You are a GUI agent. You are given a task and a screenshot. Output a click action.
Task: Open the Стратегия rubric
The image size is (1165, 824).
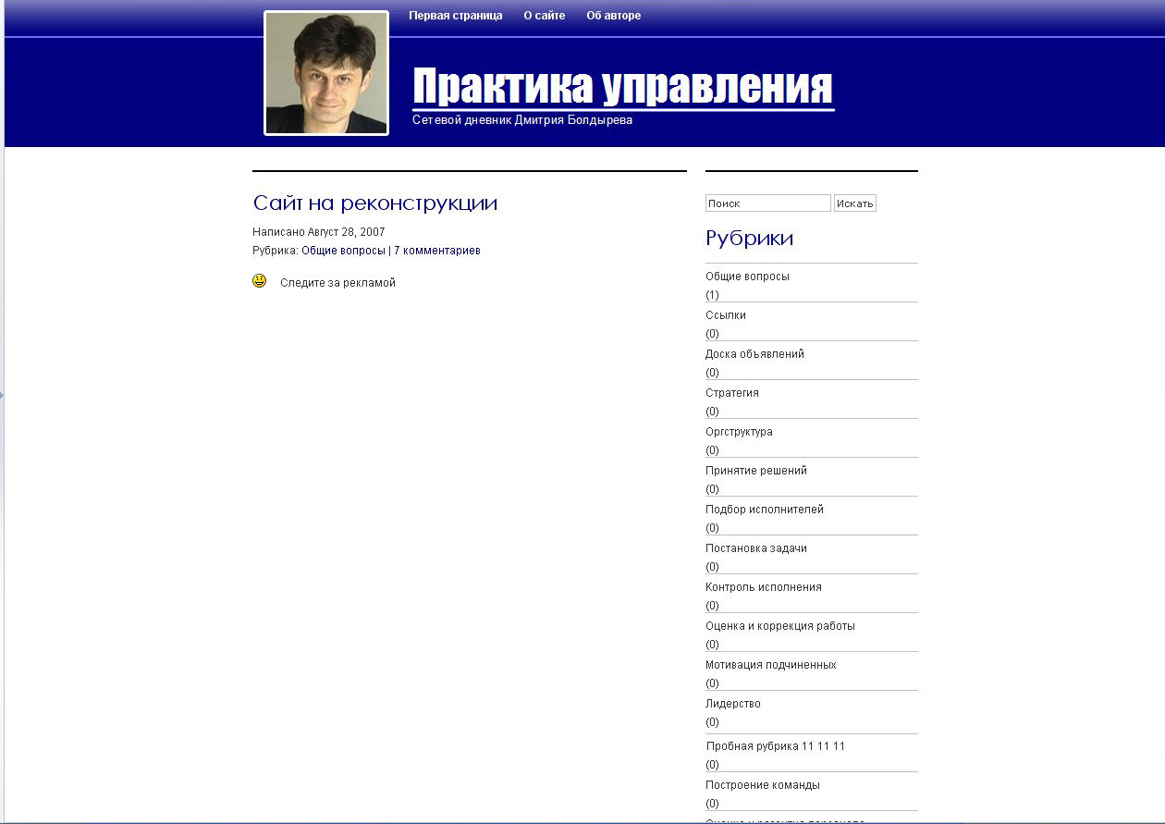(x=731, y=392)
